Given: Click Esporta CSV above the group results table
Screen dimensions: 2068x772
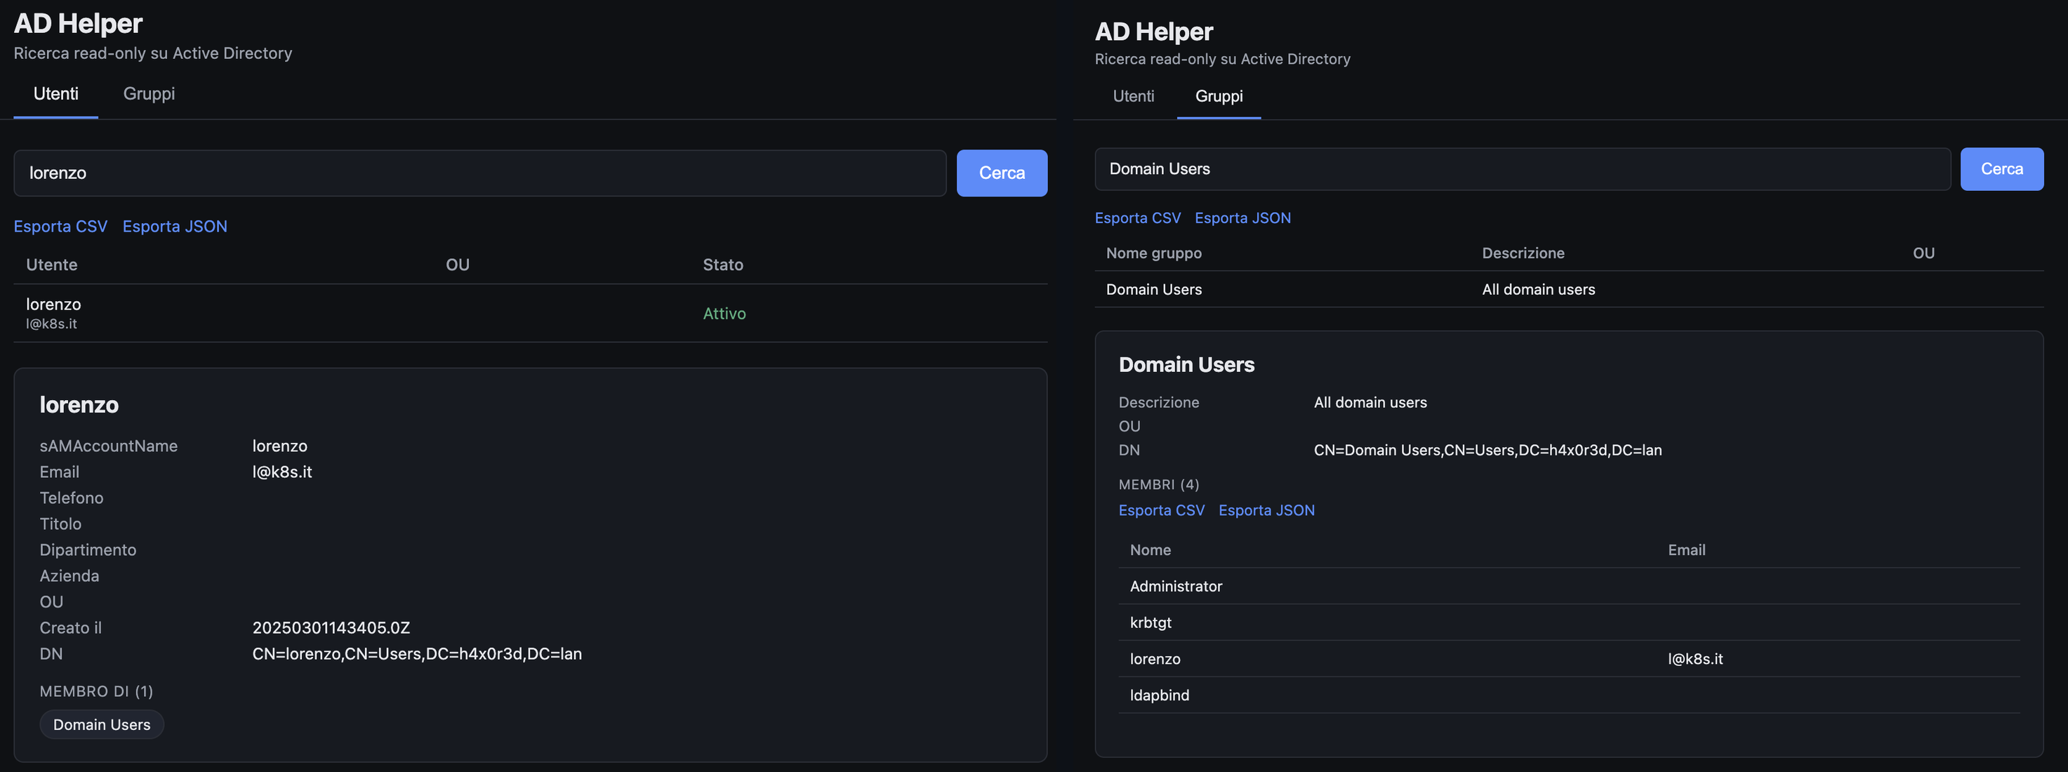Looking at the screenshot, I should pyautogui.click(x=1138, y=218).
